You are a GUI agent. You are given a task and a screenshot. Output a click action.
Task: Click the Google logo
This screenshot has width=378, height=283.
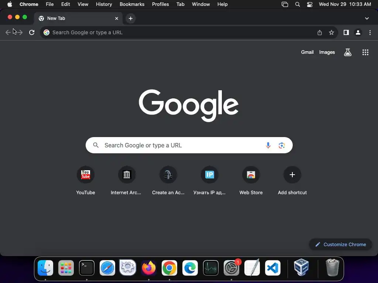[189, 105]
